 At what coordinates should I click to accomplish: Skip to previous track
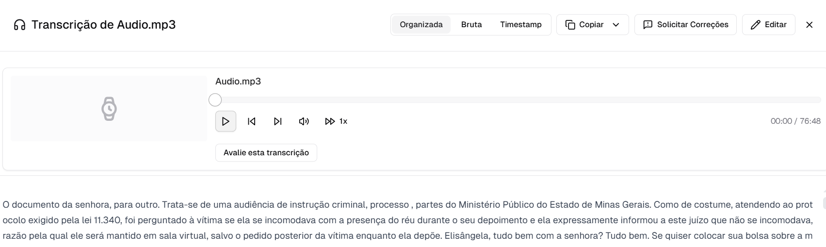pos(252,121)
